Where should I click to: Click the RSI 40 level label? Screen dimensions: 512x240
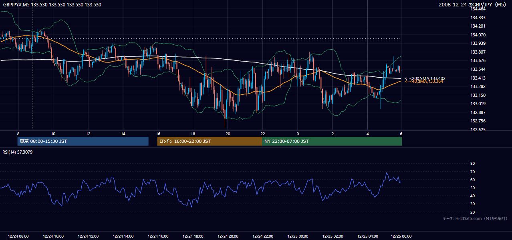(x=472, y=196)
